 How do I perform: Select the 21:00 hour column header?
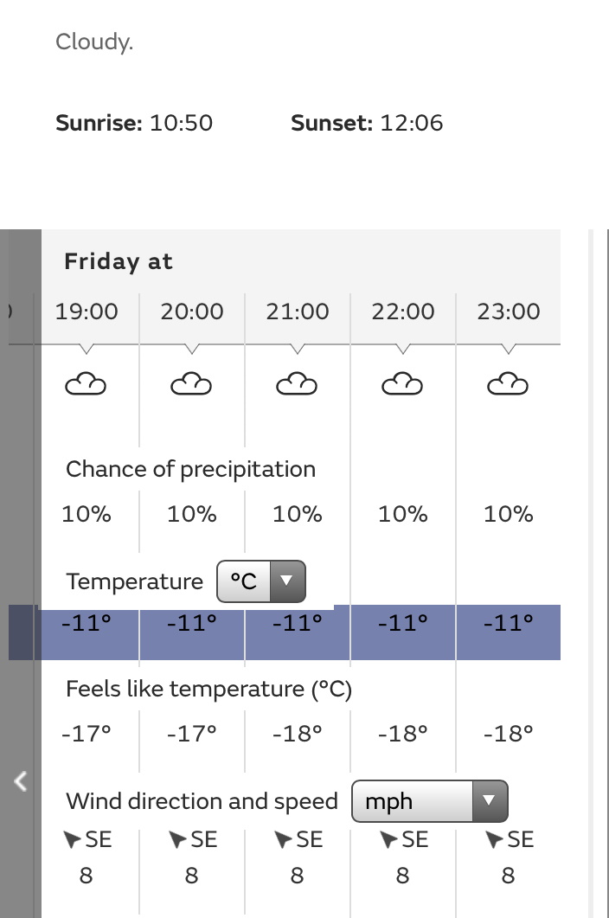tap(297, 311)
